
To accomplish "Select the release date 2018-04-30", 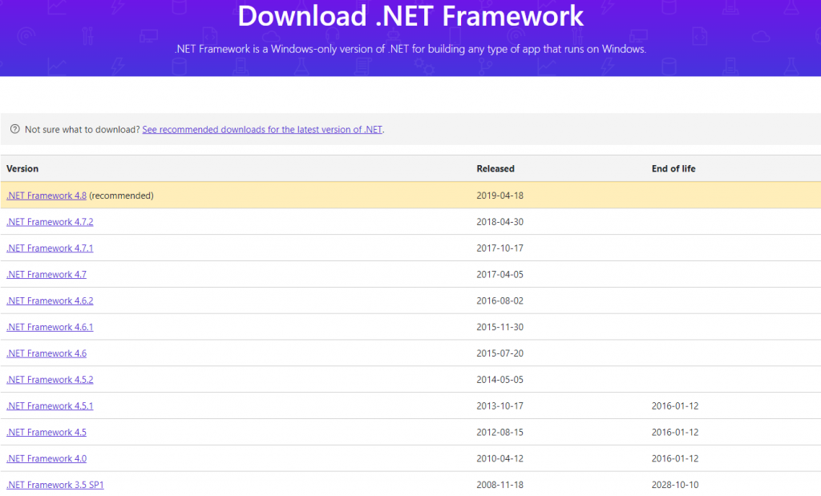I will [x=499, y=222].
